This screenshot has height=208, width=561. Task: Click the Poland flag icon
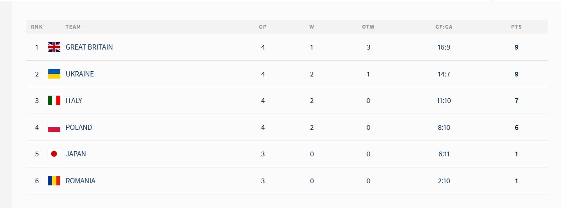click(x=54, y=127)
